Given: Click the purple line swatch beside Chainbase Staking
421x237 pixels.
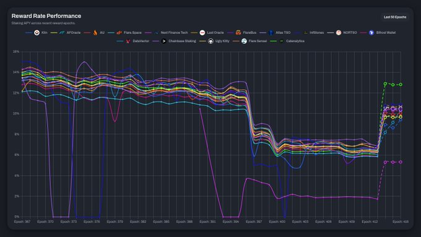Looking at the screenshot, I should coord(156,41).
